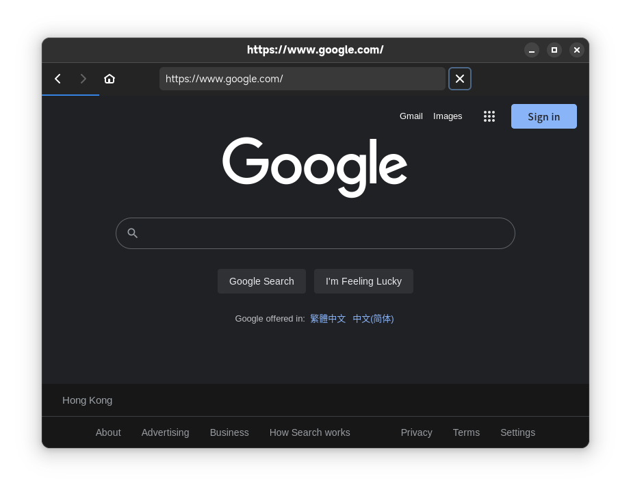Go back to the previous page
The height and width of the screenshot is (494, 631).
click(57, 79)
